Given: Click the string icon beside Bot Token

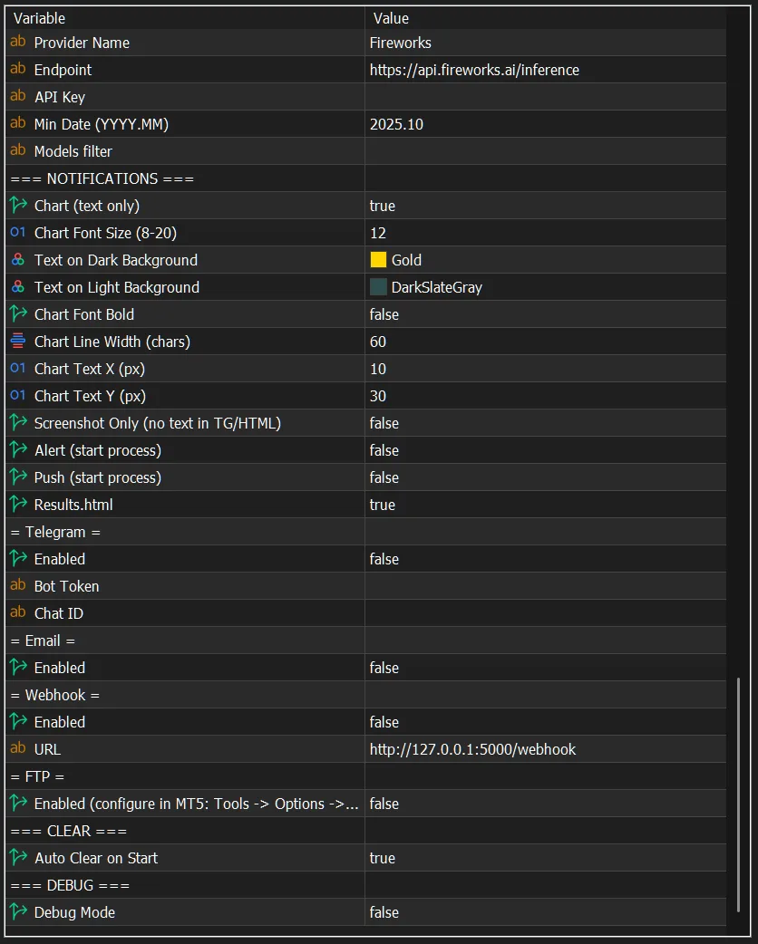Looking at the screenshot, I should (18, 586).
